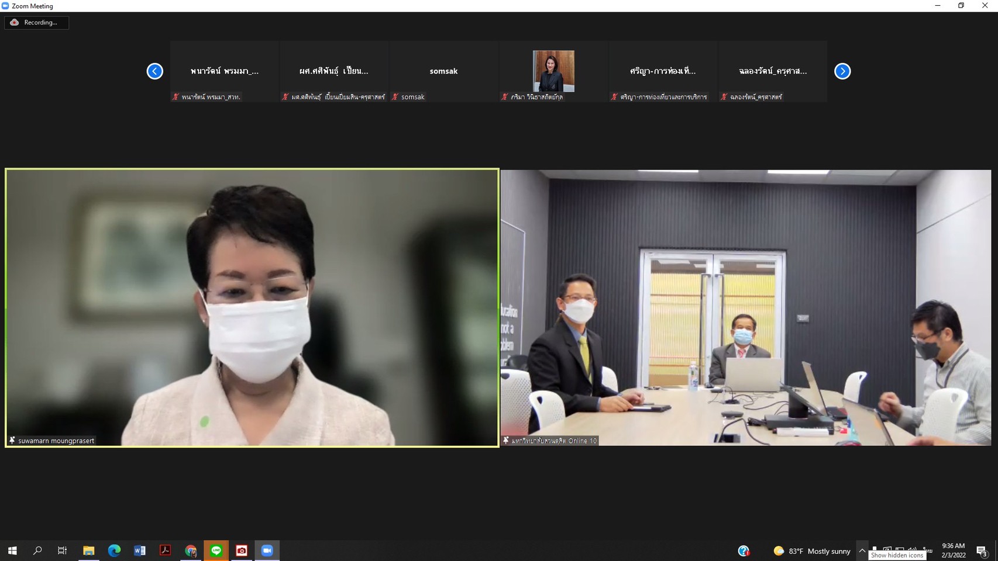Click the Zoom icon in the taskbar
The height and width of the screenshot is (561, 998).
coord(267,550)
